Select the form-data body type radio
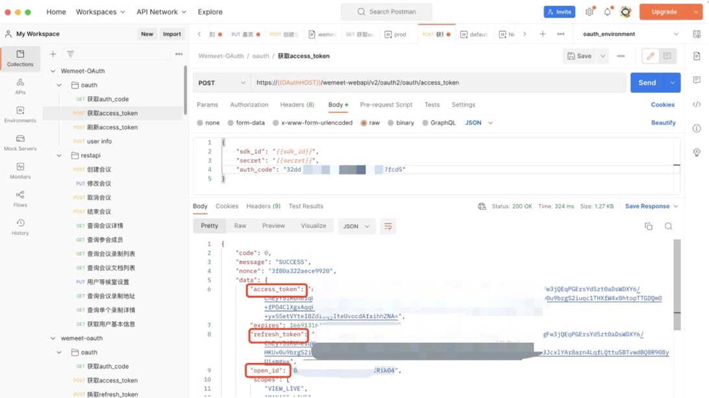 230,123
